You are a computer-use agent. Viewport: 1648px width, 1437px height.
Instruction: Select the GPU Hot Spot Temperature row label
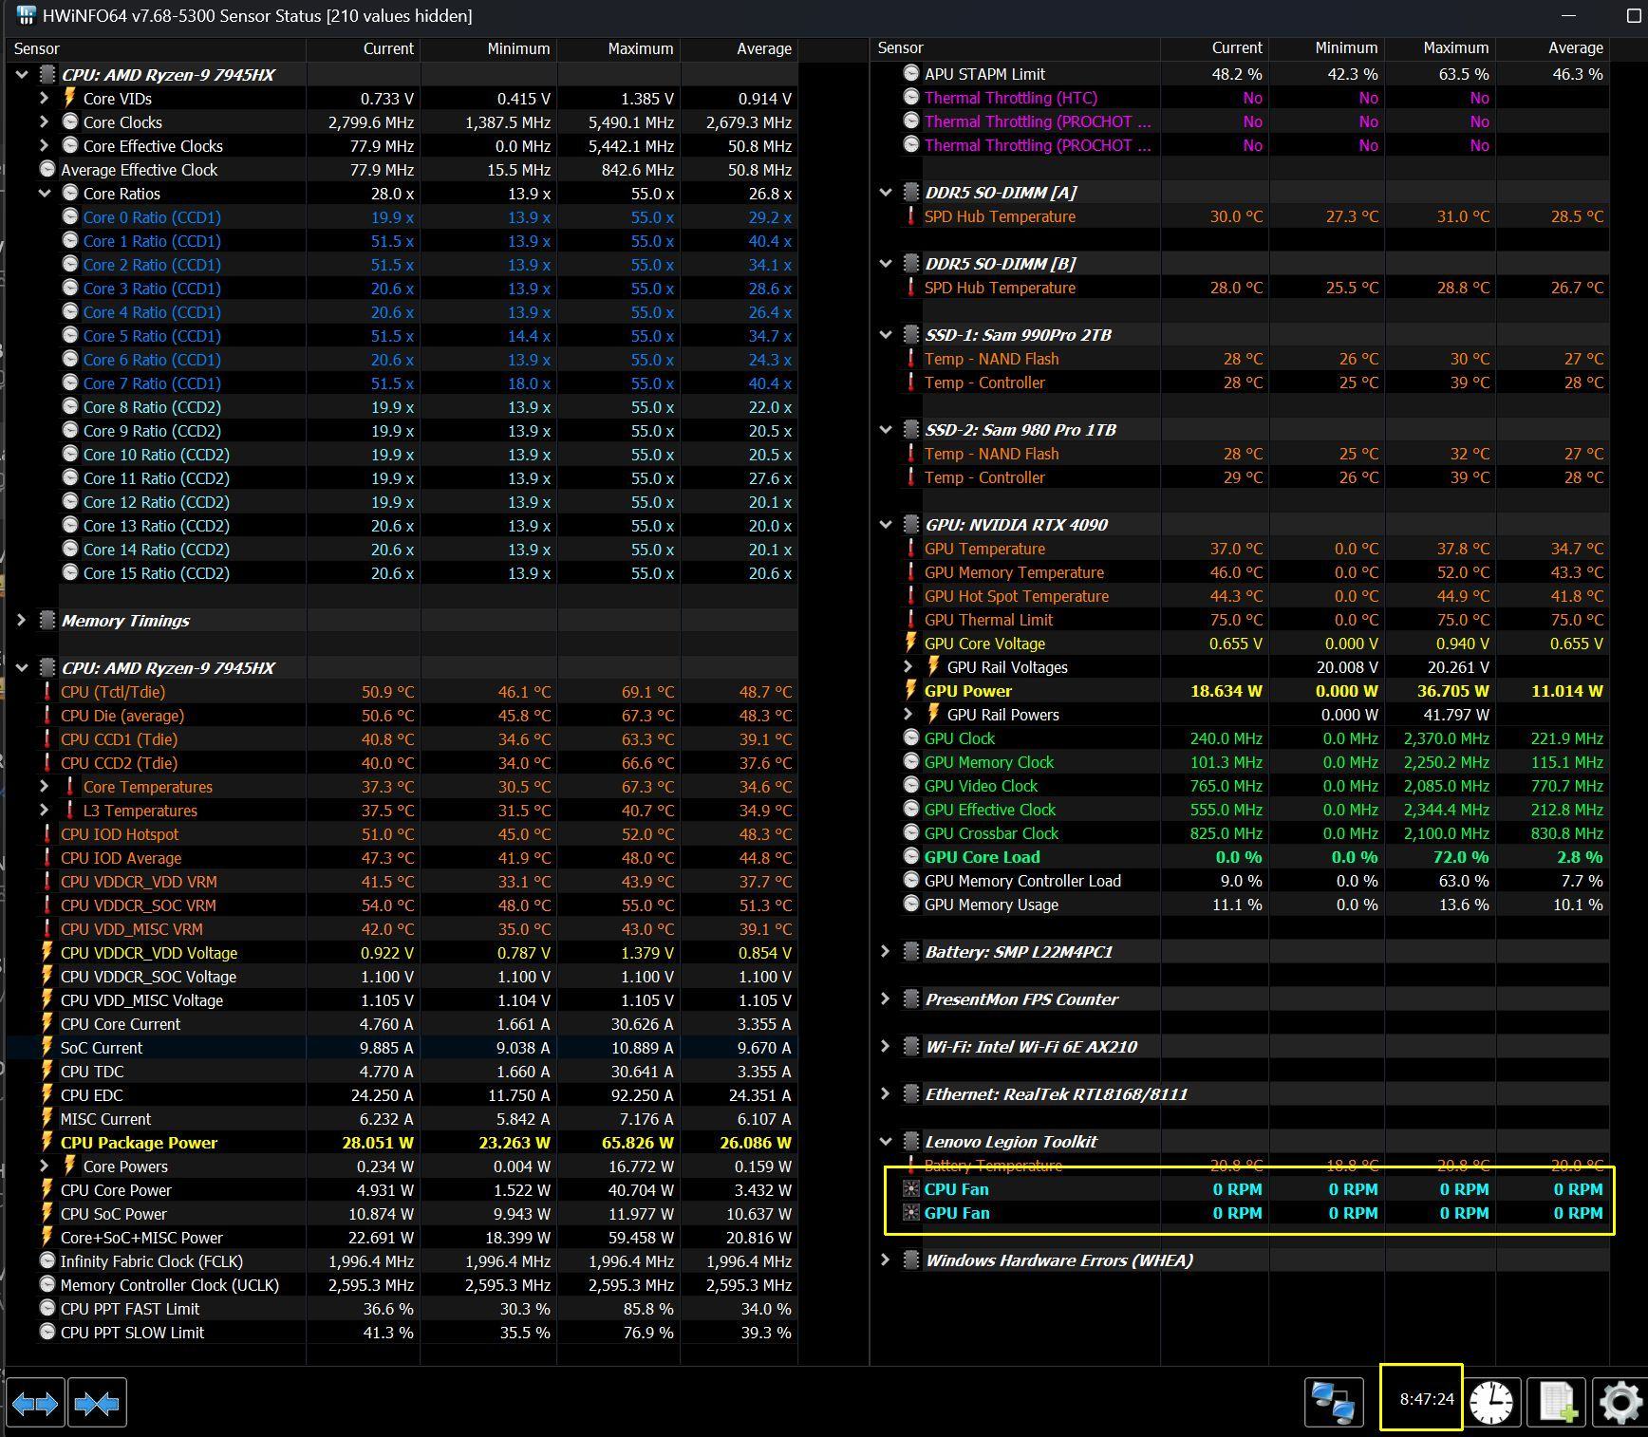[1017, 596]
